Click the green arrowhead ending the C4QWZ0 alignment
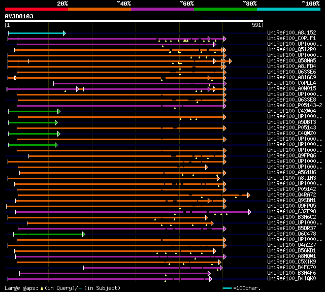 (x=59, y=134)
